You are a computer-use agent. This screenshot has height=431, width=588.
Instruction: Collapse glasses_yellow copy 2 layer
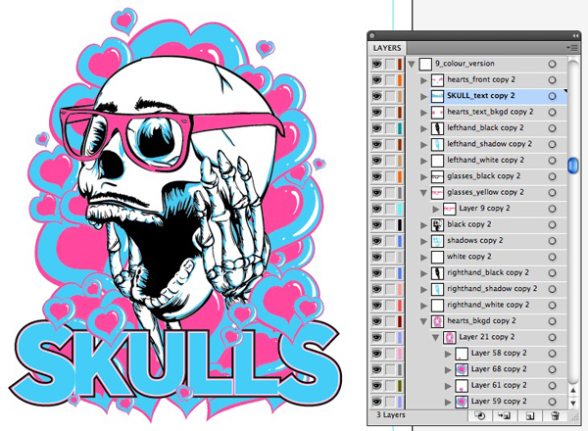coord(423,193)
